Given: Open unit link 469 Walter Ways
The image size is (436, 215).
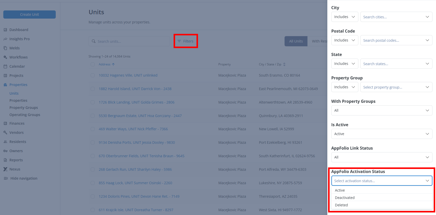Looking at the screenshot, I should (x=133, y=129).
